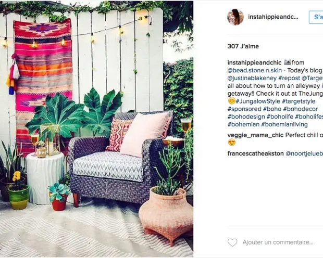
Task: Open the #JungalowStyle hashtag
Action: (258, 101)
